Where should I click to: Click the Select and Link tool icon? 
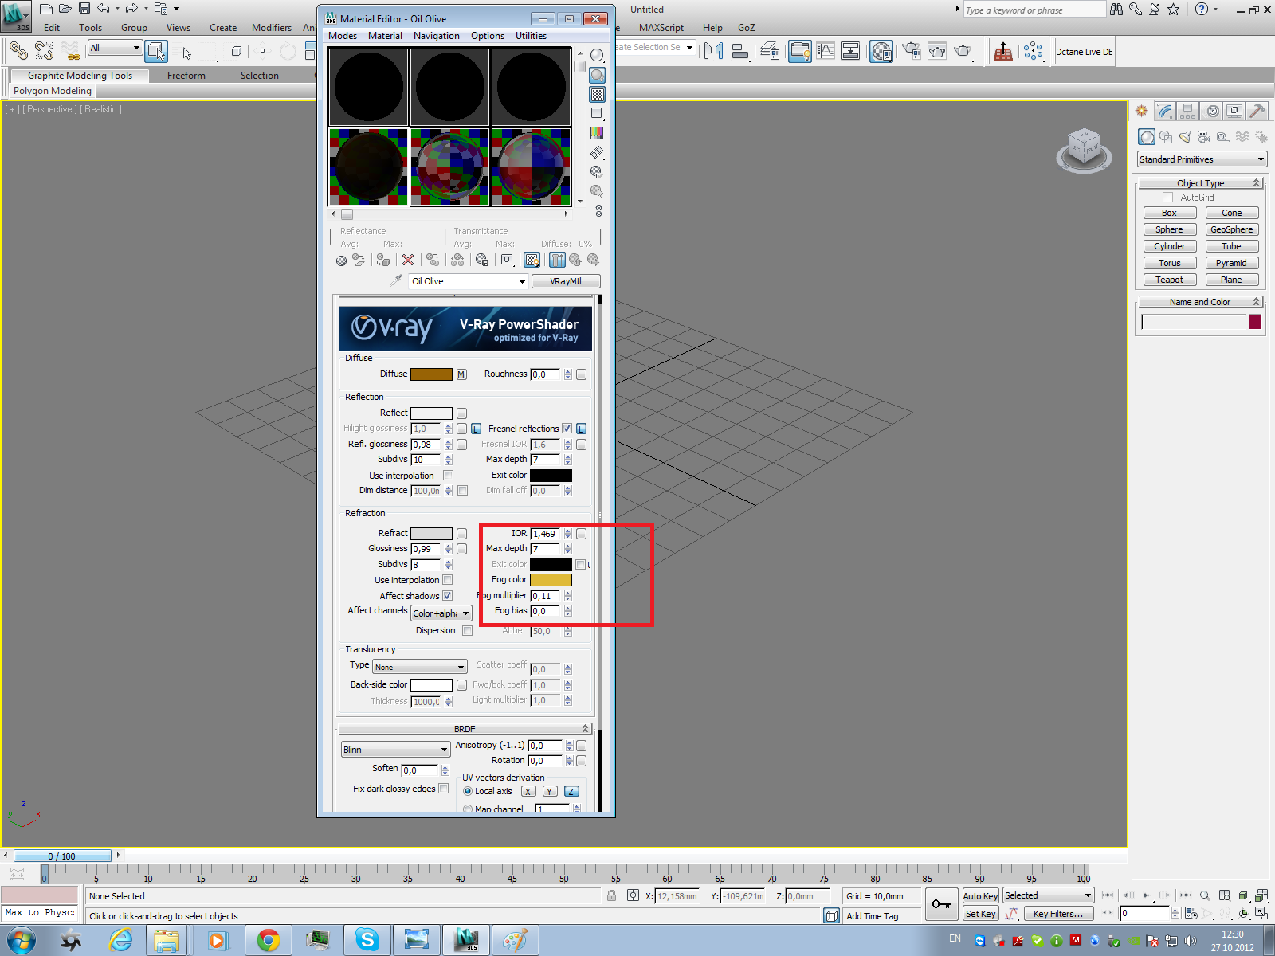(x=18, y=52)
